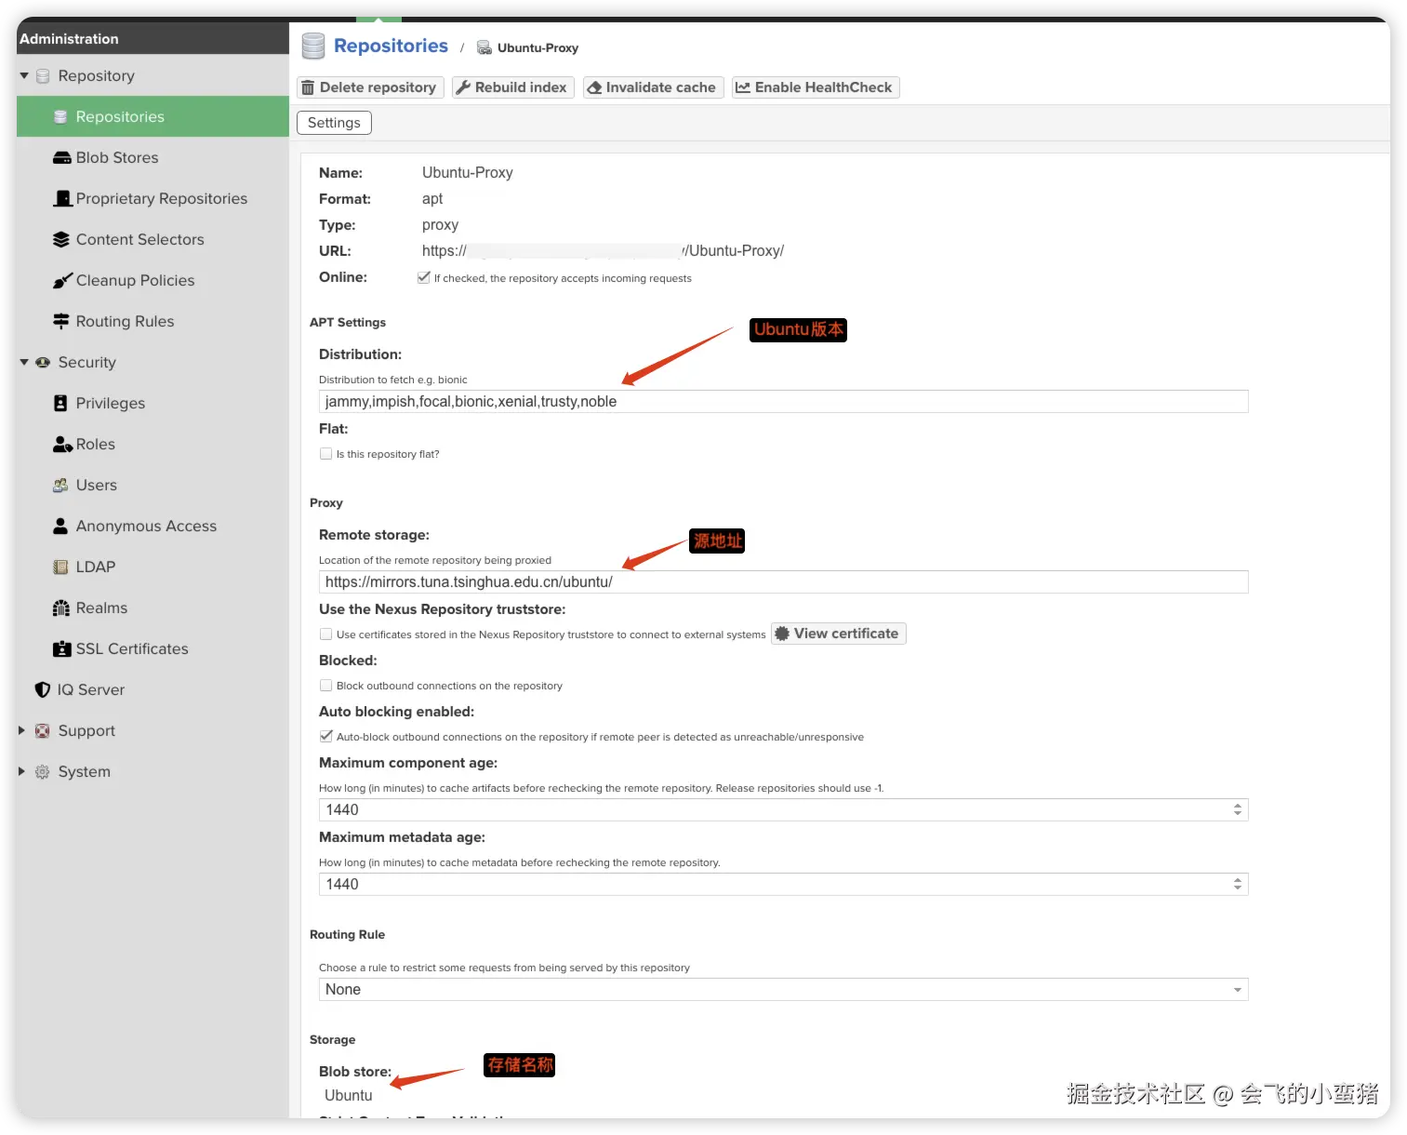The height and width of the screenshot is (1135, 1407).
Task: Toggle Auto-block outbound connections checkbox
Action: click(325, 737)
